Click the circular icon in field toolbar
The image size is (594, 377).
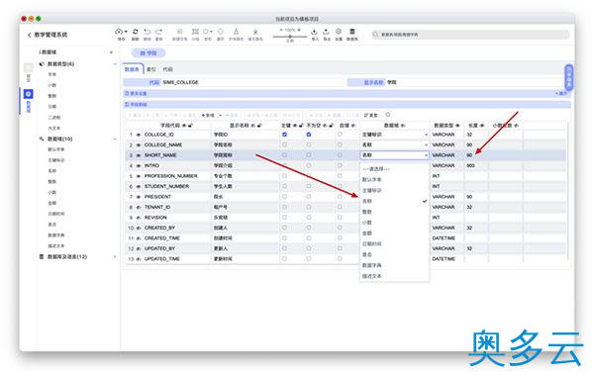[x=388, y=115]
